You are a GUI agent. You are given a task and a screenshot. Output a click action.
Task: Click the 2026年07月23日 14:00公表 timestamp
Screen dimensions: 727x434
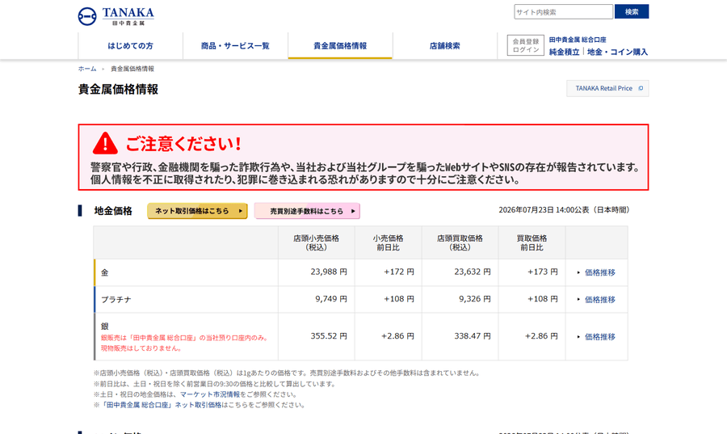point(564,210)
